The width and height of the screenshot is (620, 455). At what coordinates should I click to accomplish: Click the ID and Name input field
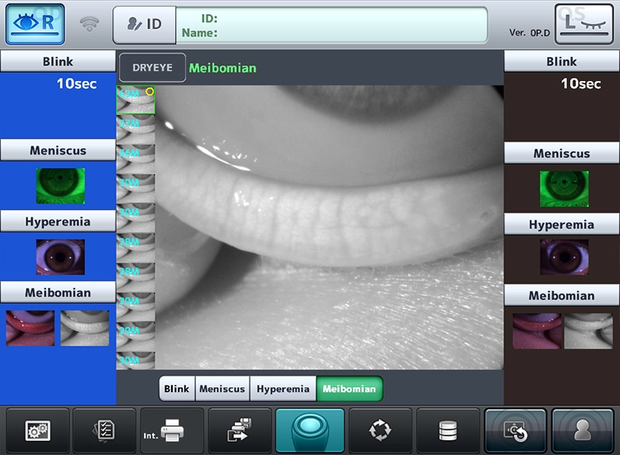(x=331, y=25)
